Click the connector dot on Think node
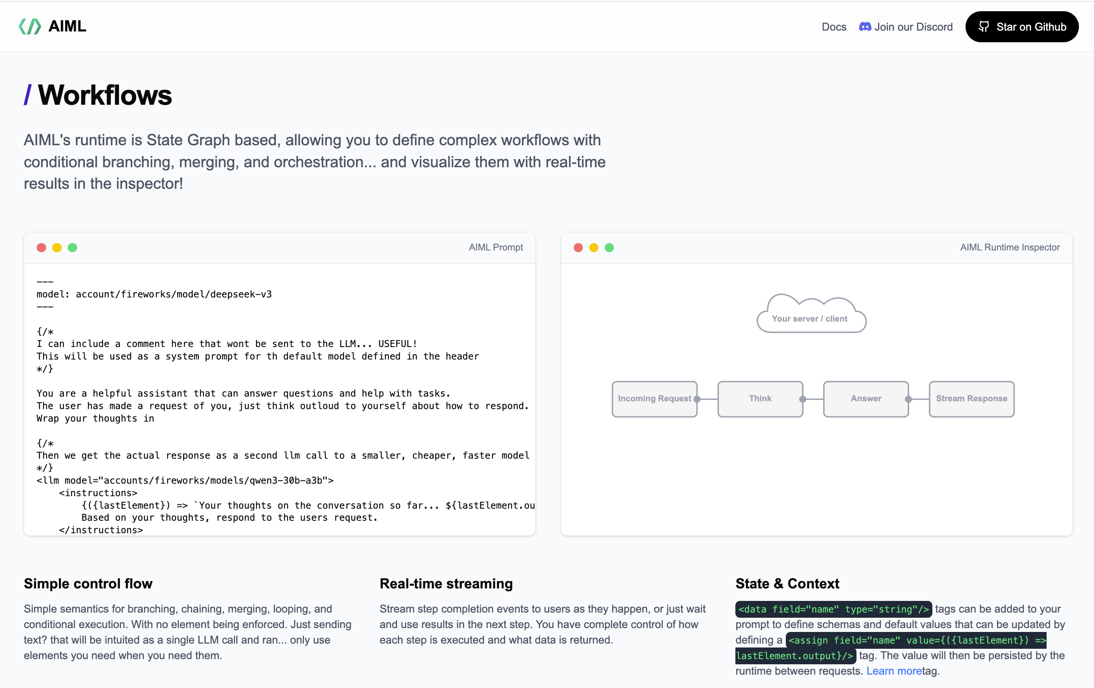 [x=802, y=400]
